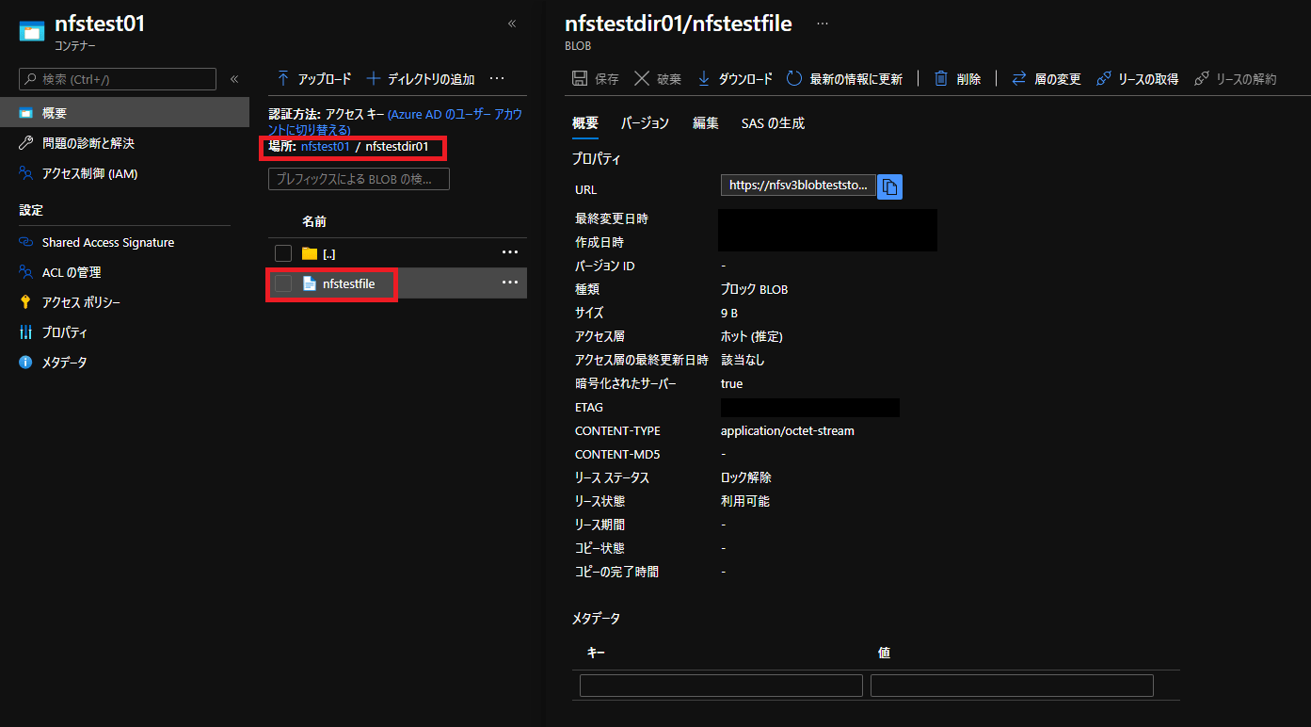The height and width of the screenshot is (727, 1311).
Task: Click the nfstest01 breadcrumb link
Action: click(326, 147)
